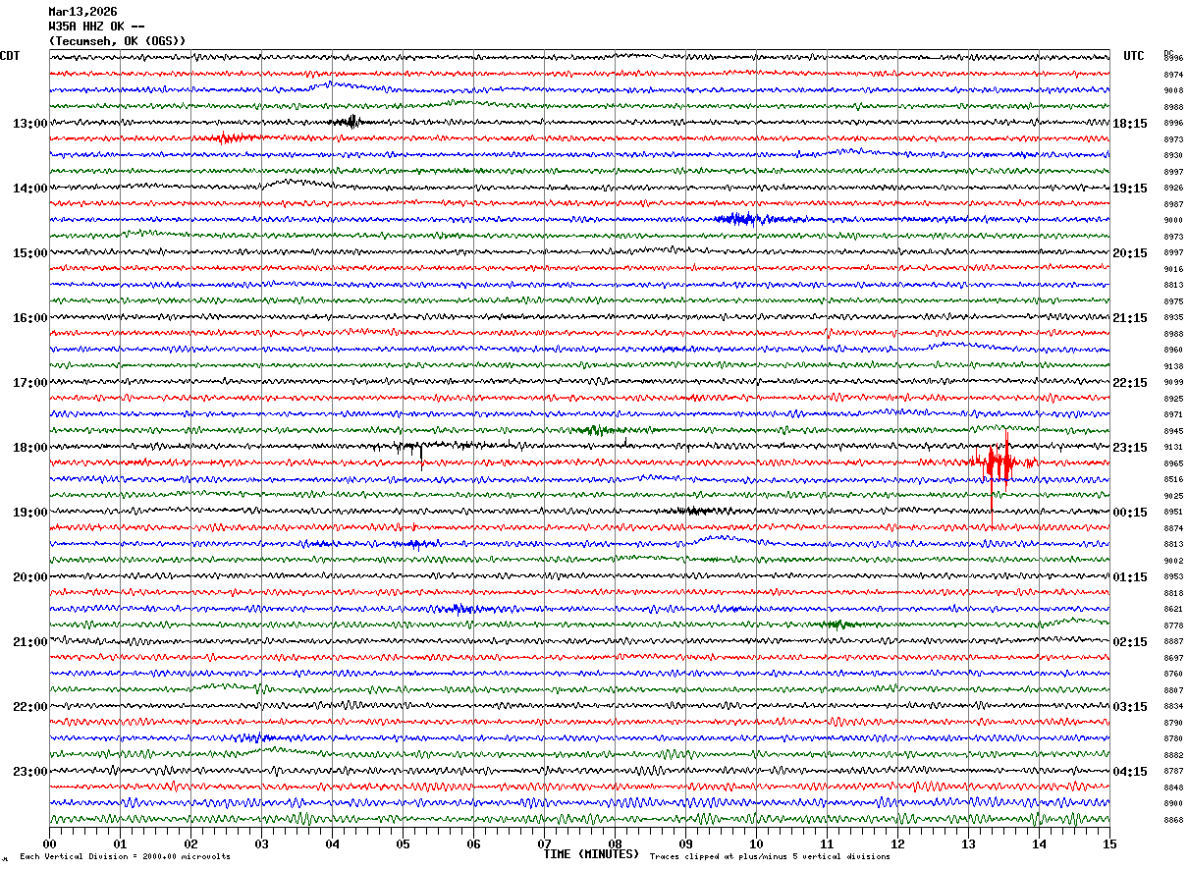Click minute 15 on the bottom axis
This screenshot has height=870, width=1188.
tap(1108, 843)
